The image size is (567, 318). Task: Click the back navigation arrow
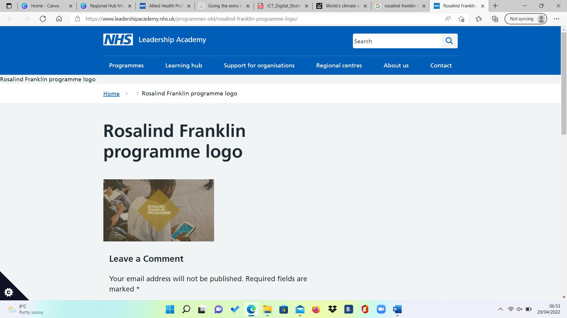coord(10,19)
